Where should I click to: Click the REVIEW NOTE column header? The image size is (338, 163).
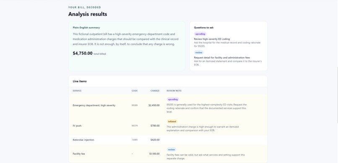tap(174, 91)
